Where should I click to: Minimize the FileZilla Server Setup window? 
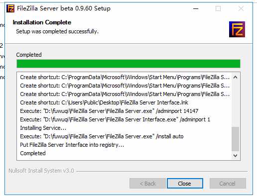click(x=196, y=8)
